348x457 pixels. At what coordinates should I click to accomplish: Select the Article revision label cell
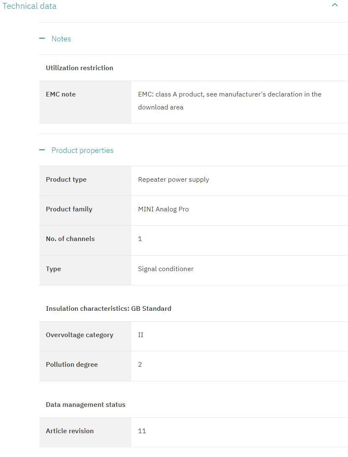pyautogui.click(x=70, y=431)
